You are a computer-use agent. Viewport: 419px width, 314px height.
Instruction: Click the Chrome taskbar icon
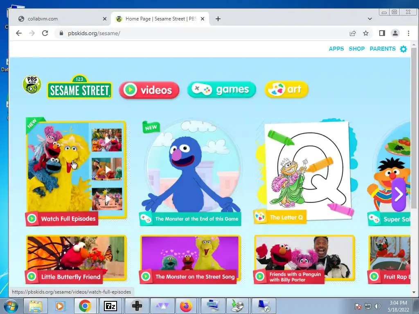(85, 306)
